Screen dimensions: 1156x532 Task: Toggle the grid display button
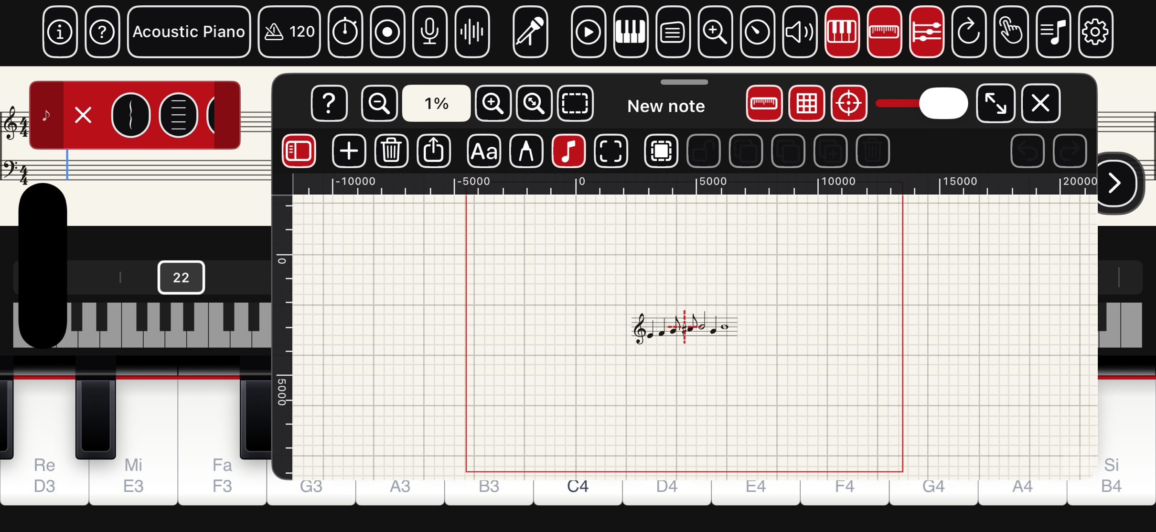(806, 103)
